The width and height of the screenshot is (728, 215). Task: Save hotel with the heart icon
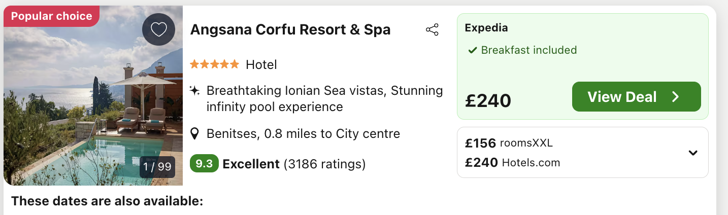[x=158, y=30]
